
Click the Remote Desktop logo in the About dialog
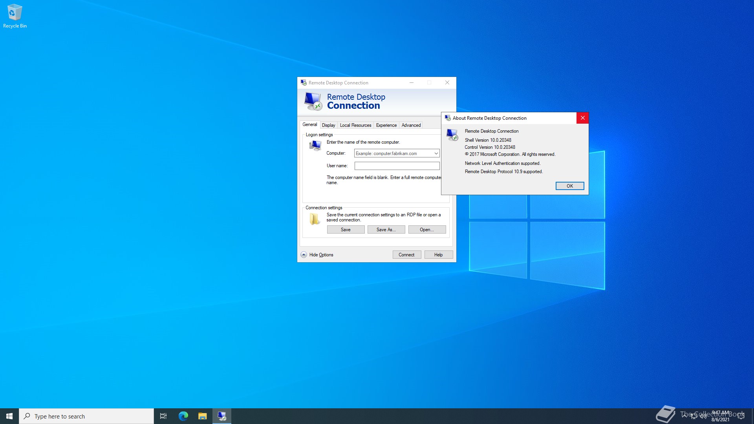tap(452, 135)
